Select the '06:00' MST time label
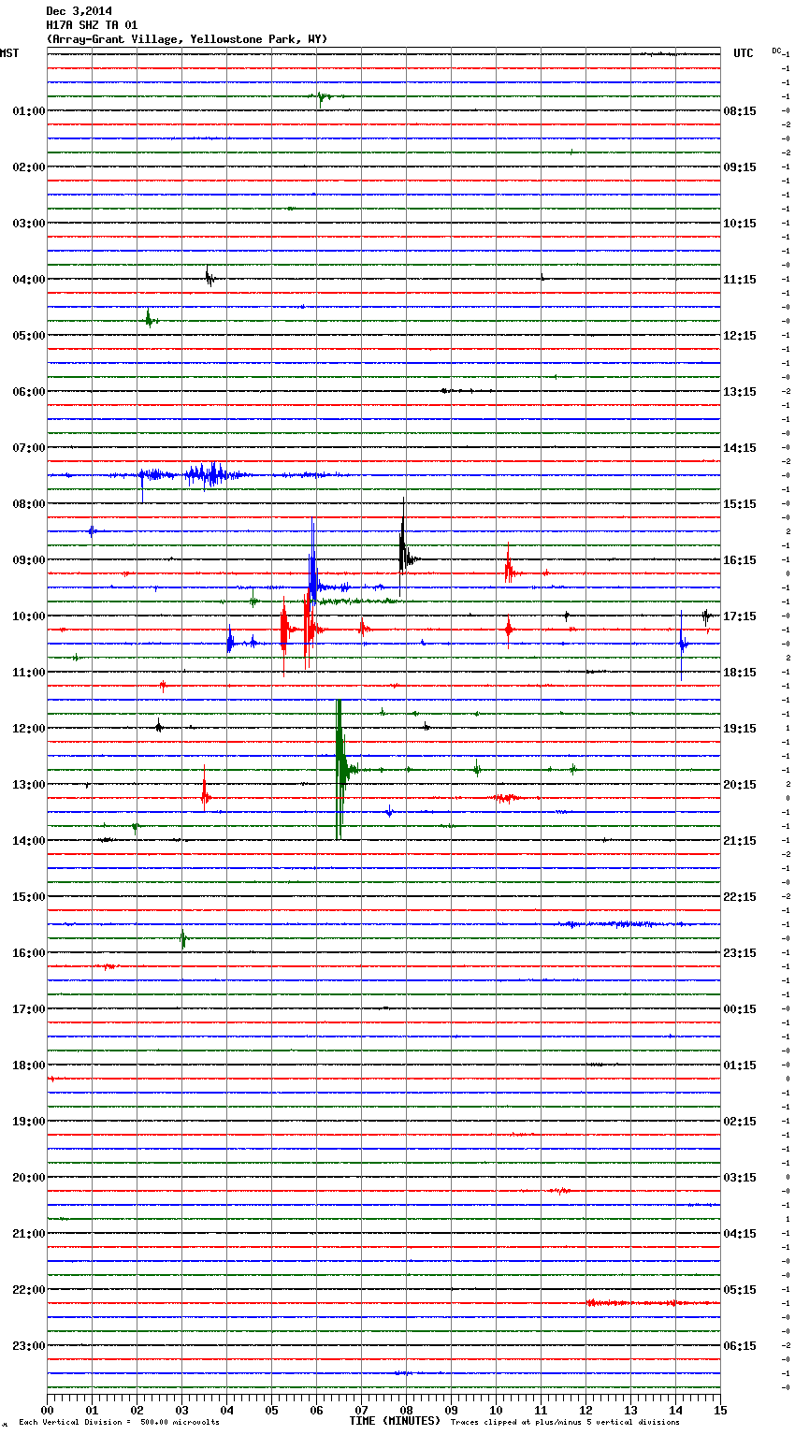This screenshot has width=795, height=1435. (x=29, y=392)
